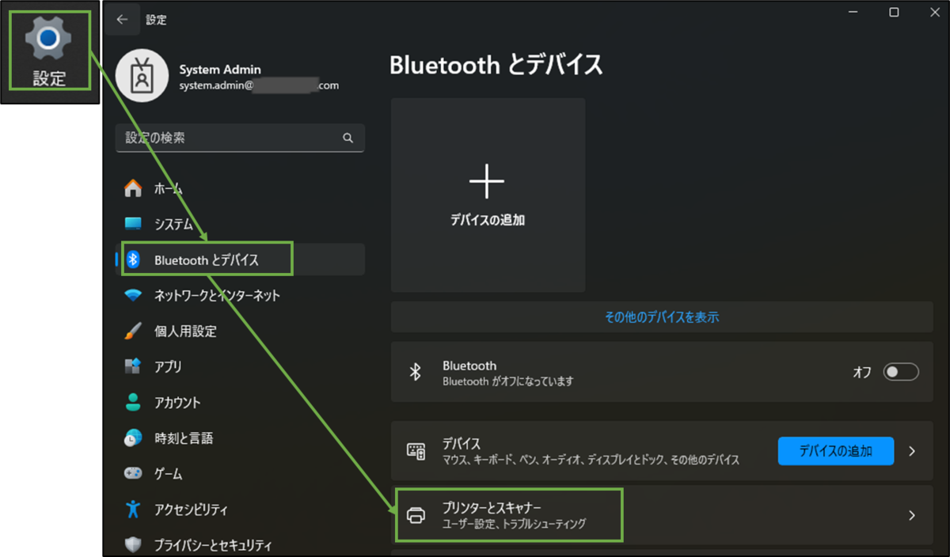Open 時刻と言語 settings page

(241, 438)
